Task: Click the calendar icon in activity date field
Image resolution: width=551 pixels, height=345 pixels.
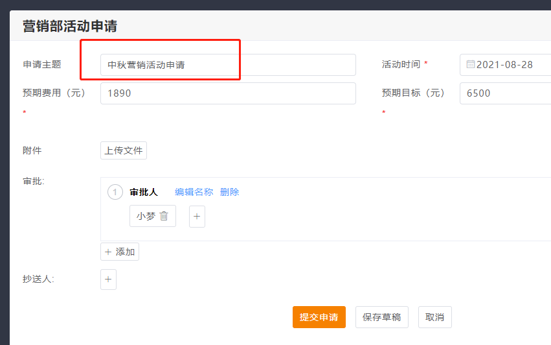Action: coord(471,65)
